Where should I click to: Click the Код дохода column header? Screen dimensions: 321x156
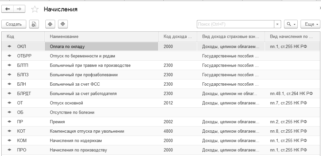click(177, 37)
